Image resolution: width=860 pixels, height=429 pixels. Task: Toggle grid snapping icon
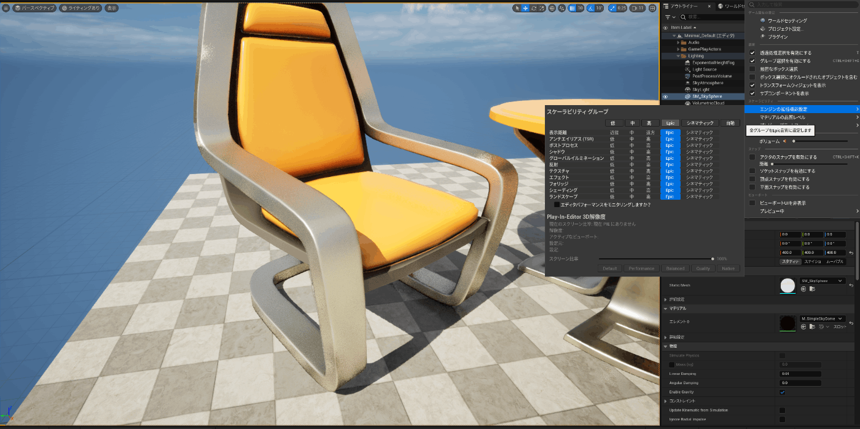573,8
